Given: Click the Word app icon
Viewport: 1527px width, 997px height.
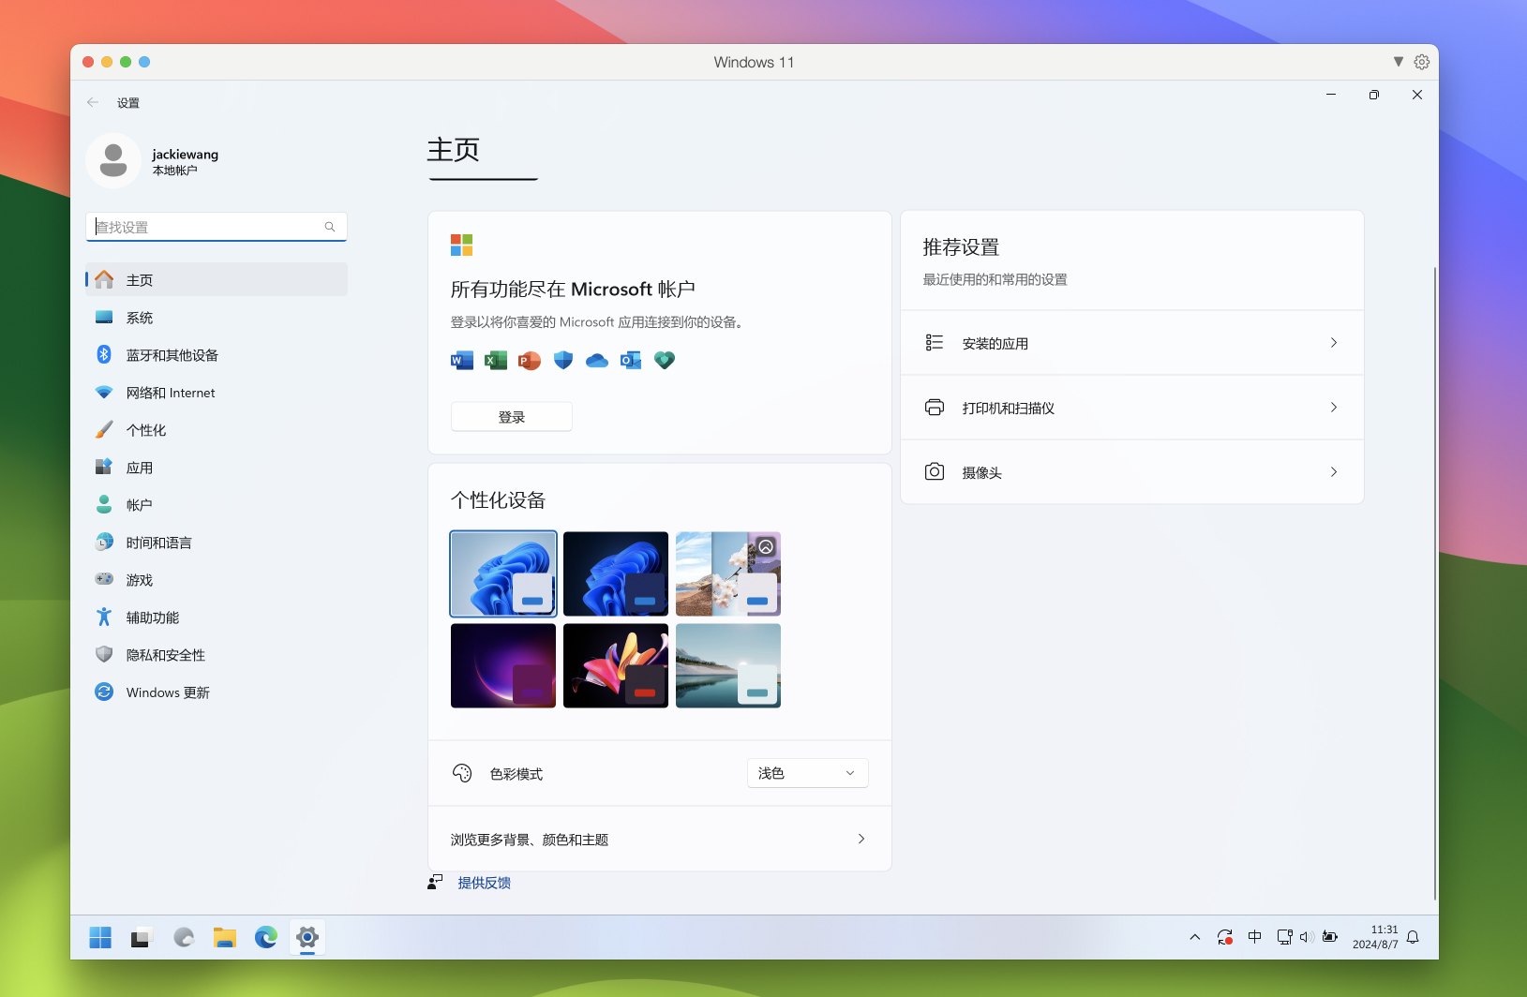Looking at the screenshot, I should [x=462, y=361].
